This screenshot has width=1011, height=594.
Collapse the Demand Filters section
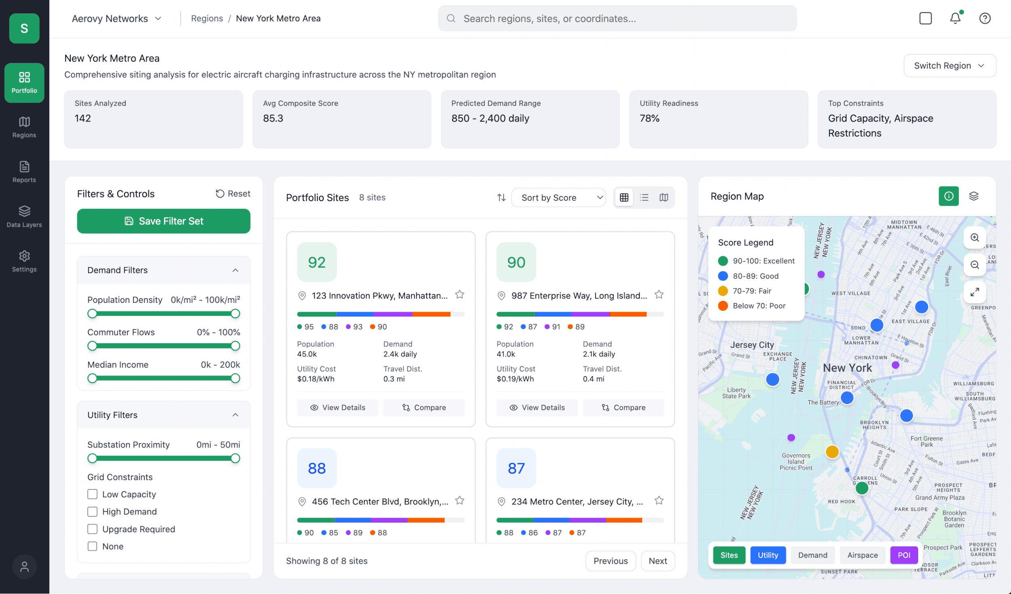235,270
